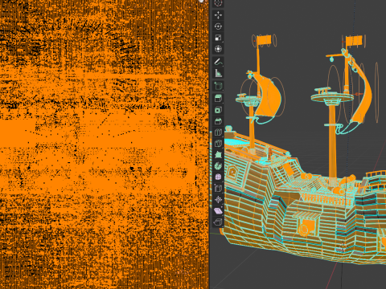This screenshot has width=386, height=289.
Task: Select the Spin tool
Action: click(218, 166)
